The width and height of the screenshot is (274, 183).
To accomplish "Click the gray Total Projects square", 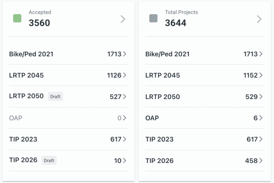I will click(x=153, y=18).
